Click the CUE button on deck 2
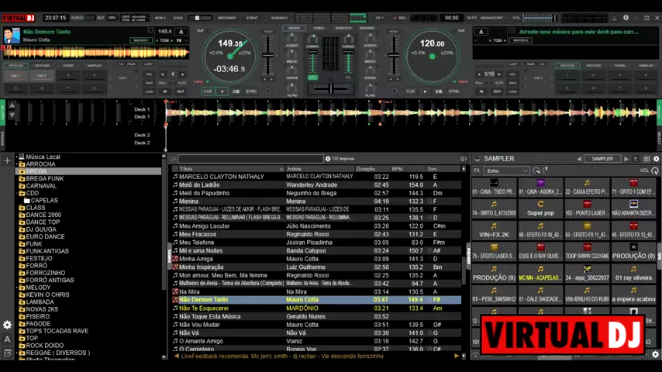Viewport: 662px width, 372px height. coord(410,91)
